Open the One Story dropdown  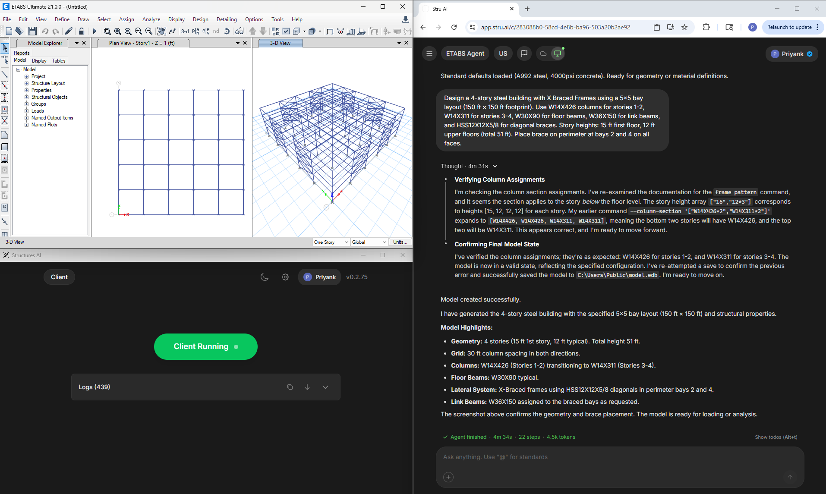(331, 242)
